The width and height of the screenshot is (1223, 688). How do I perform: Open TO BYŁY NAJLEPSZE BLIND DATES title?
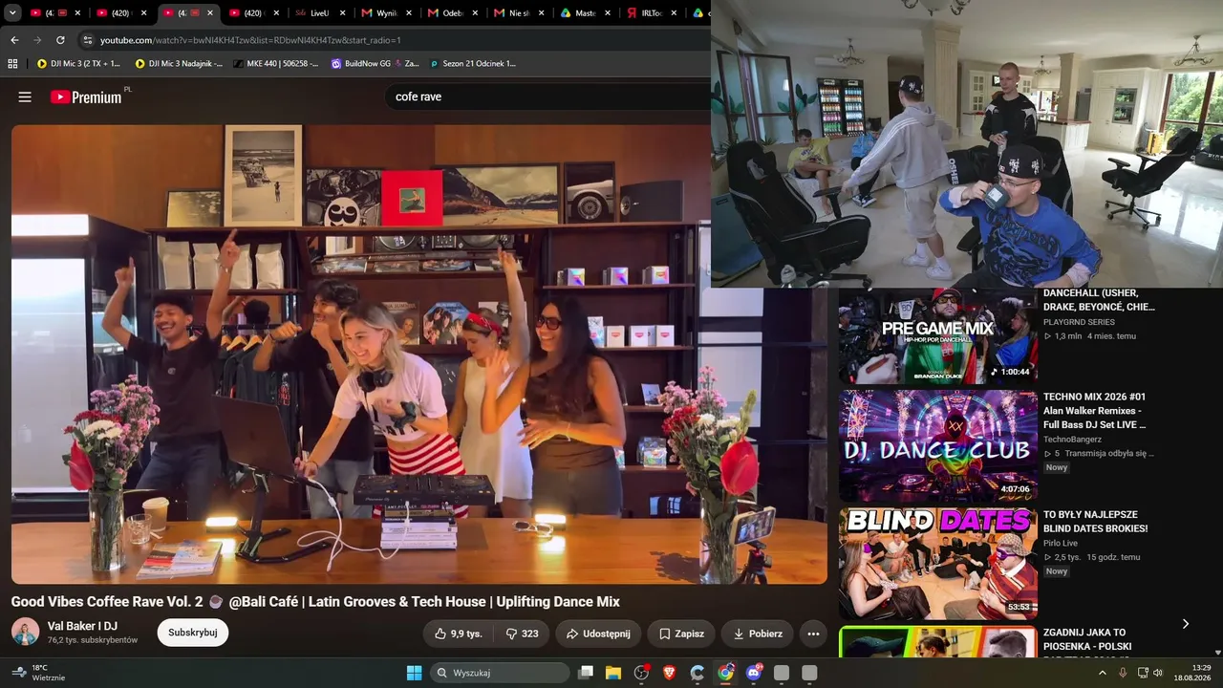coord(1096,522)
